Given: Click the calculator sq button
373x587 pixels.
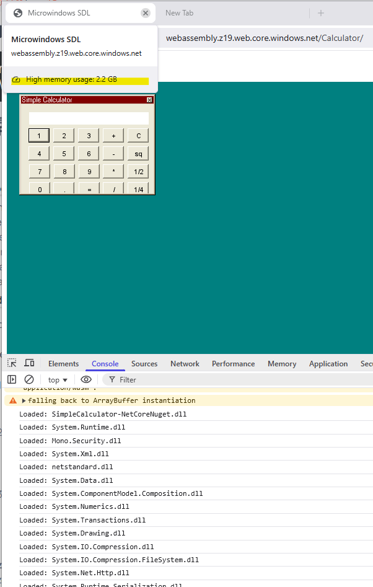Looking at the screenshot, I should pos(138,154).
